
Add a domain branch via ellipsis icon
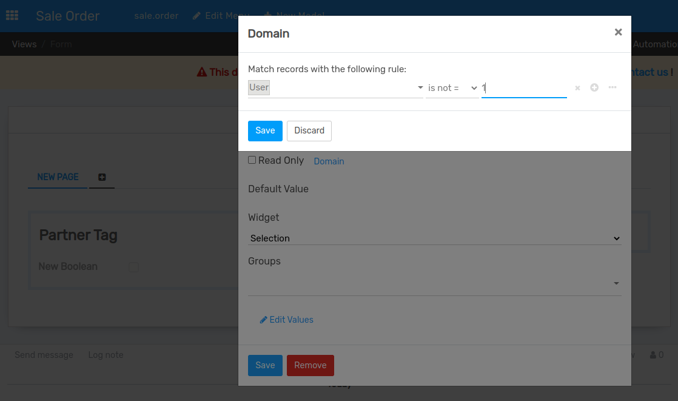point(613,87)
